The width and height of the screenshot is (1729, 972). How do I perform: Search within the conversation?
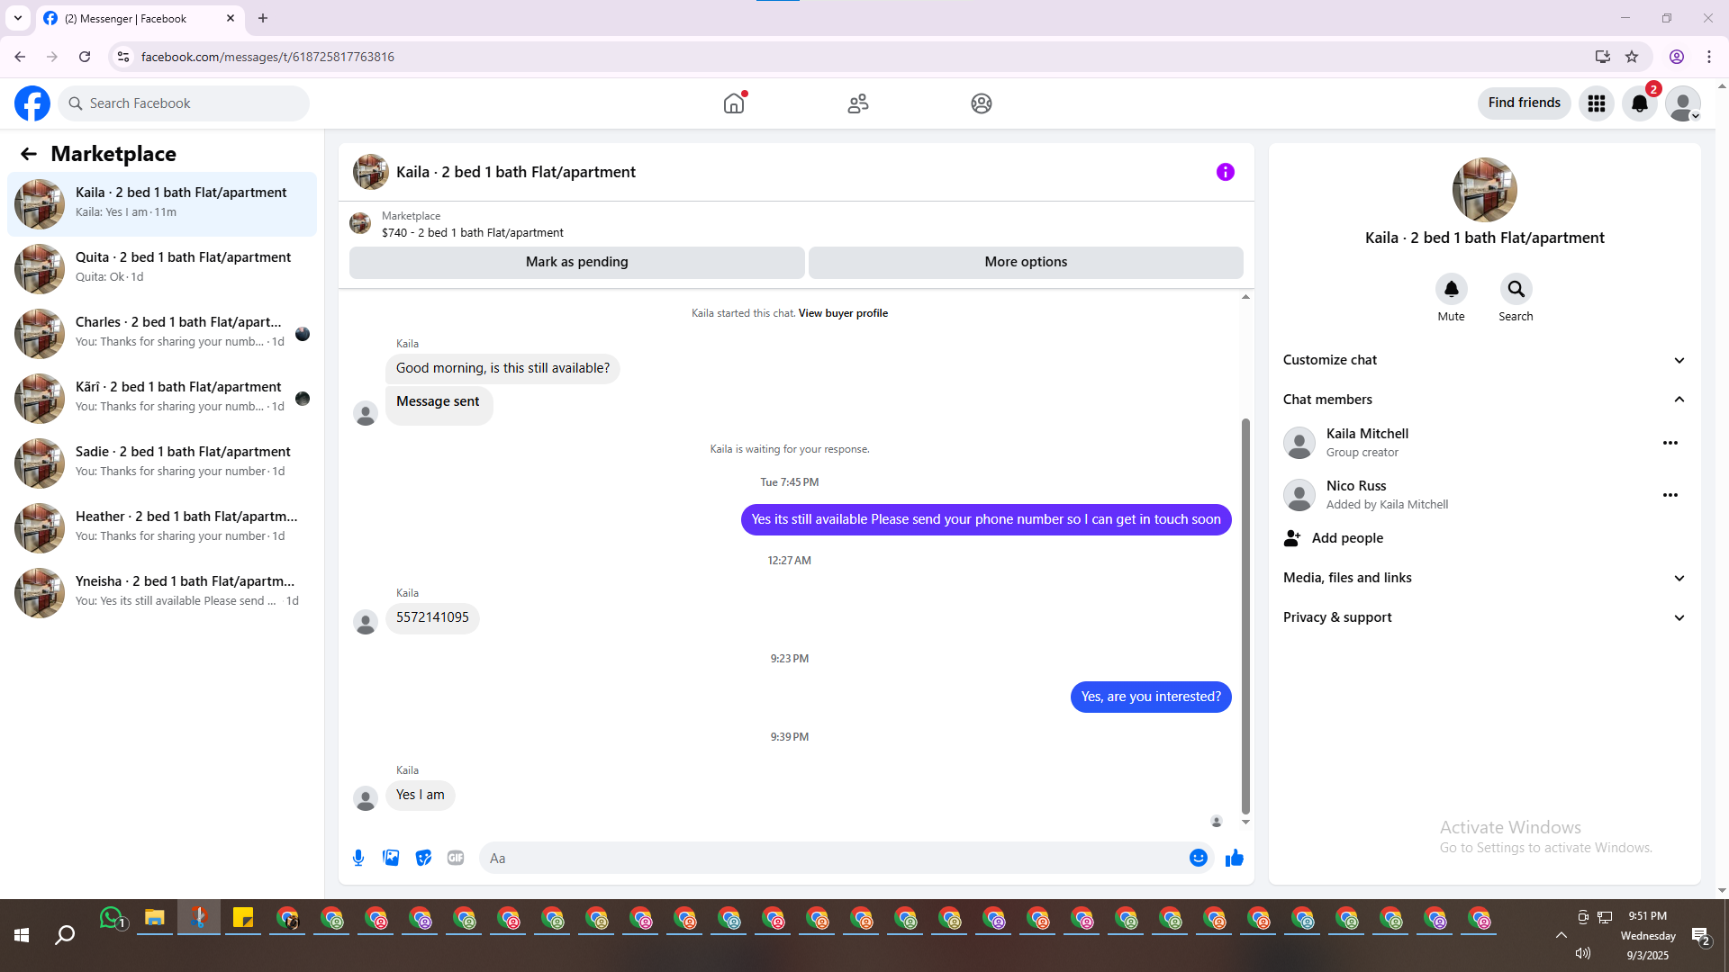coord(1516,289)
